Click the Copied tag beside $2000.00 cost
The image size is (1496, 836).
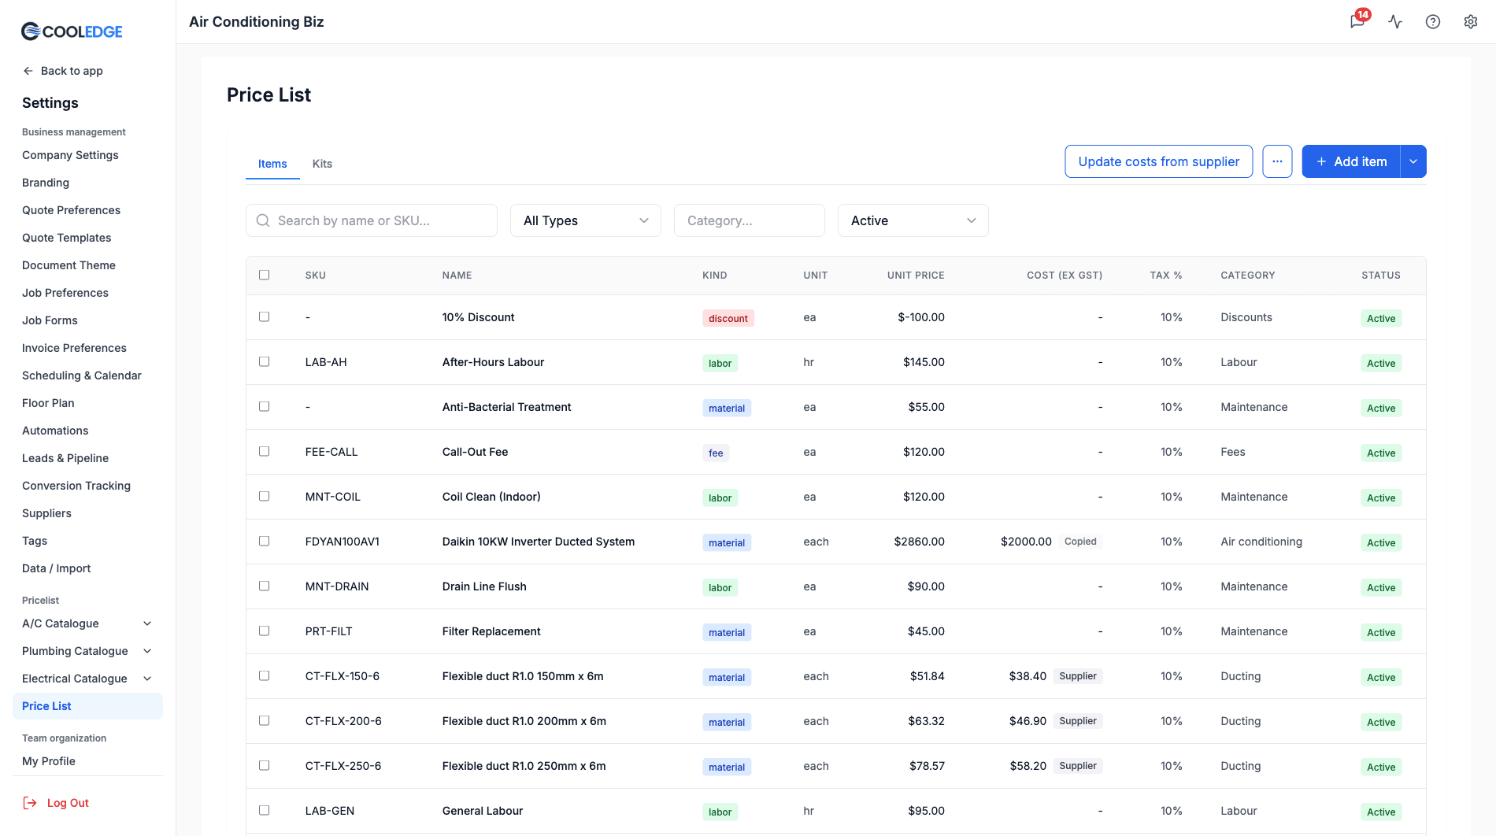(1080, 542)
